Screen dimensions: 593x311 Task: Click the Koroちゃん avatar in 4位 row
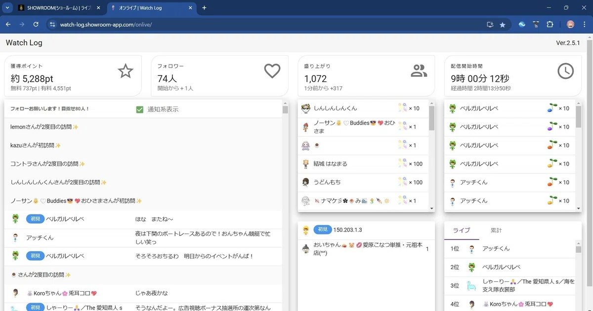[471, 304]
